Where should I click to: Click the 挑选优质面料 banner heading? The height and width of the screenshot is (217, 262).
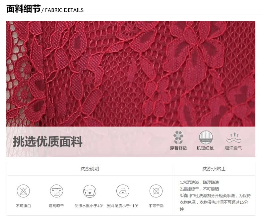coord(48,141)
